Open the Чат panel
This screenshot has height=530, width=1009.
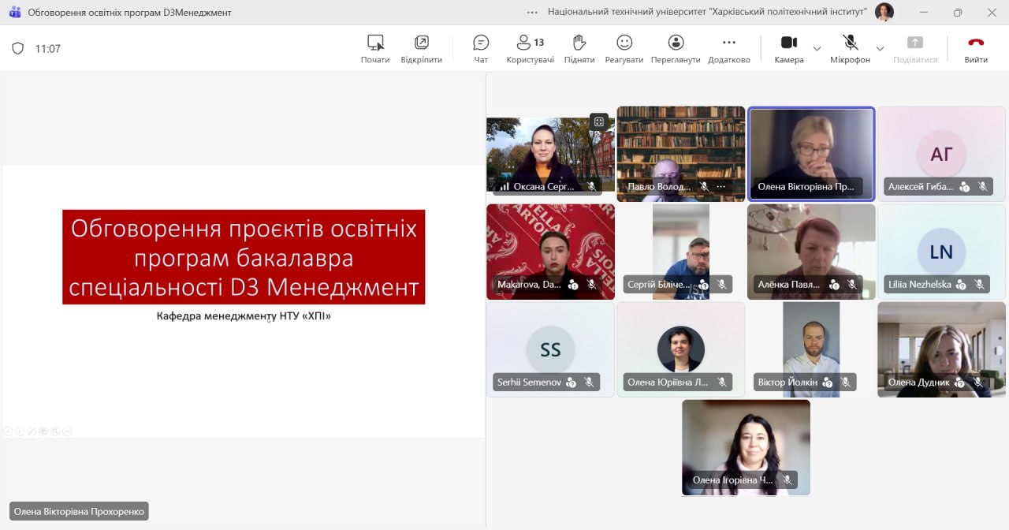click(x=481, y=48)
